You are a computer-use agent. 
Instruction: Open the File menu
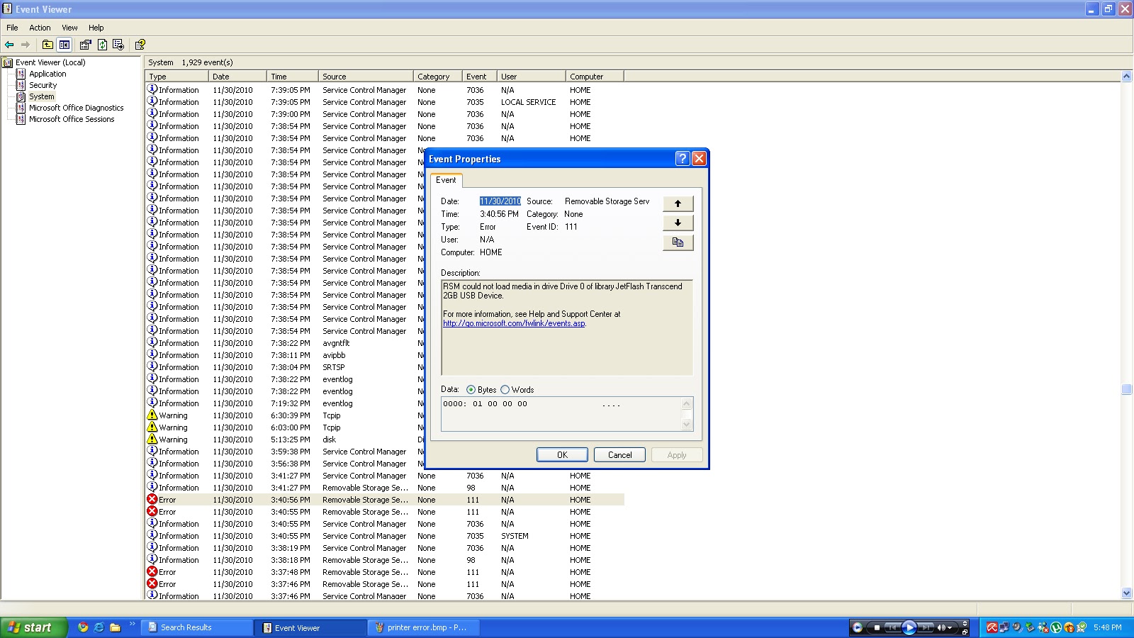click(x=12, y=28)
